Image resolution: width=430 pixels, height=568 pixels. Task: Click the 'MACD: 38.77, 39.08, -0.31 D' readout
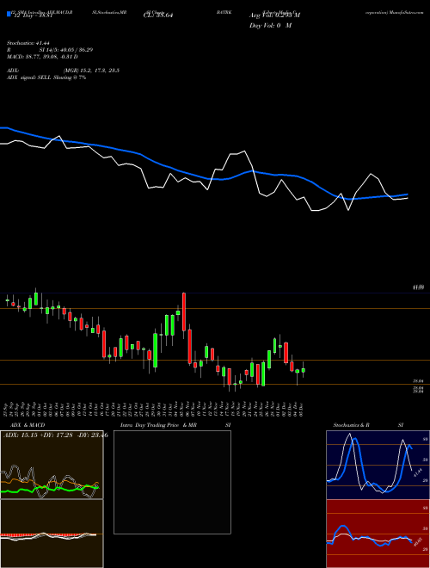coord(42,57)
